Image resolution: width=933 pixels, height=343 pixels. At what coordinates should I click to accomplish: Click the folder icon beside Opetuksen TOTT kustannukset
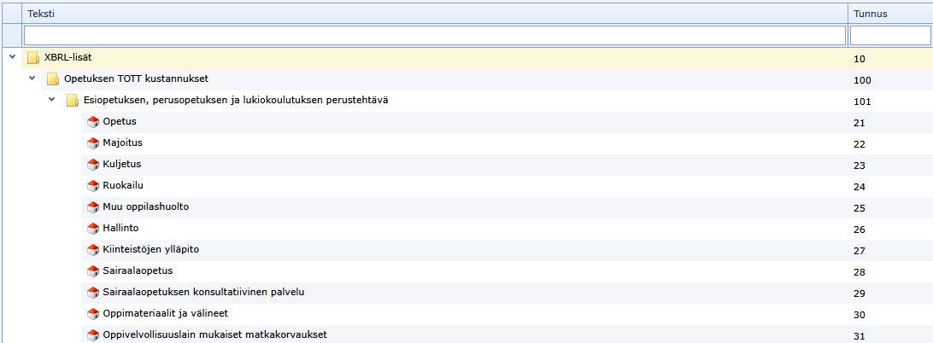(53, 79)
